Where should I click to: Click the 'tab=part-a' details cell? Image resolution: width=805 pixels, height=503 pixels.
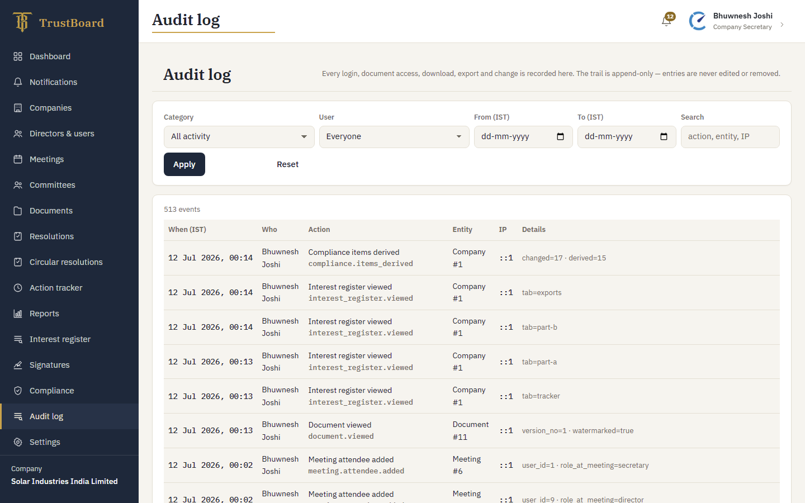pos(539,362)
